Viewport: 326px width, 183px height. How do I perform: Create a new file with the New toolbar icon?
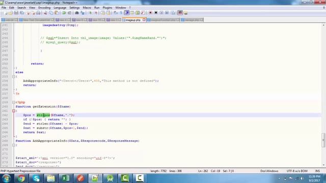tap(6, 13)
